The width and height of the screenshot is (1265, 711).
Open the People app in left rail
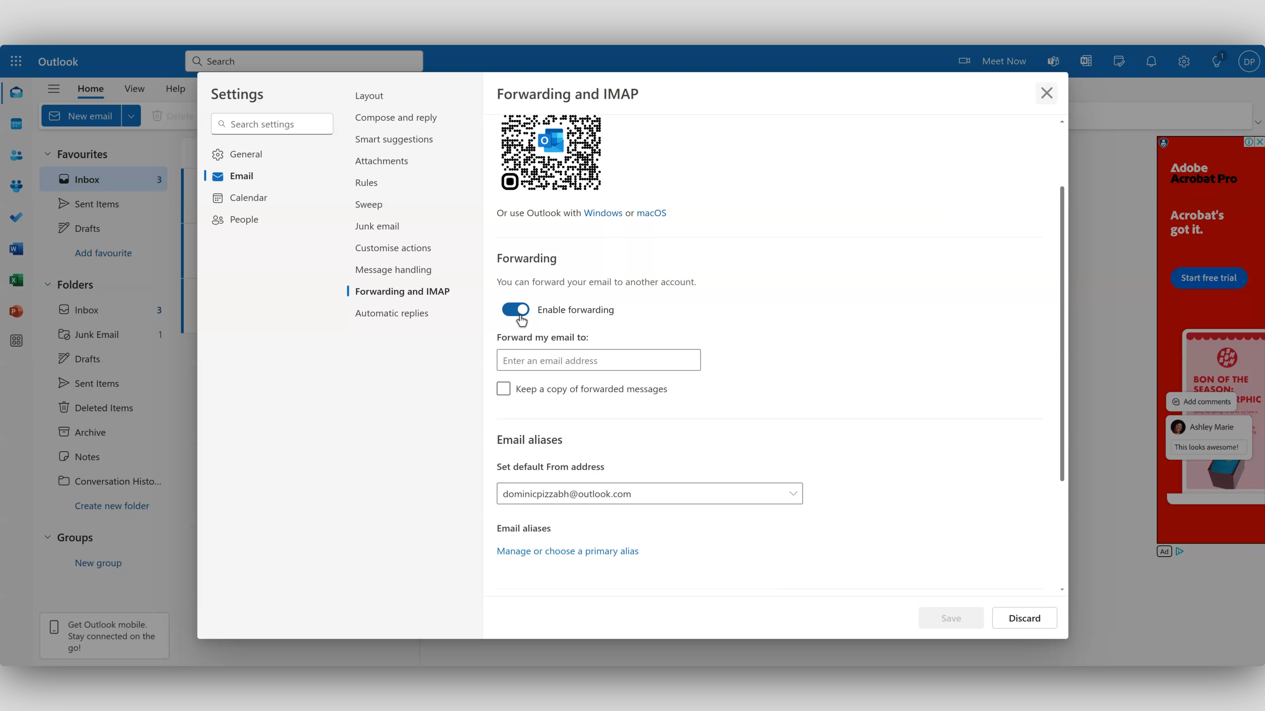point(16,155)
